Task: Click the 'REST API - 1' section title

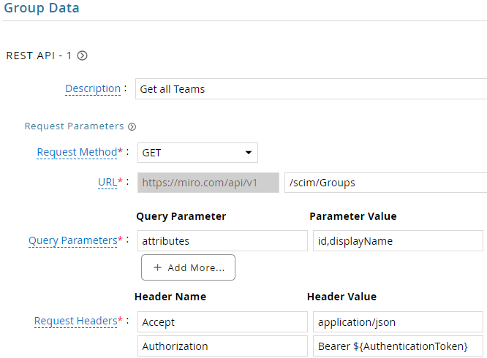Action: coord(39,56)
